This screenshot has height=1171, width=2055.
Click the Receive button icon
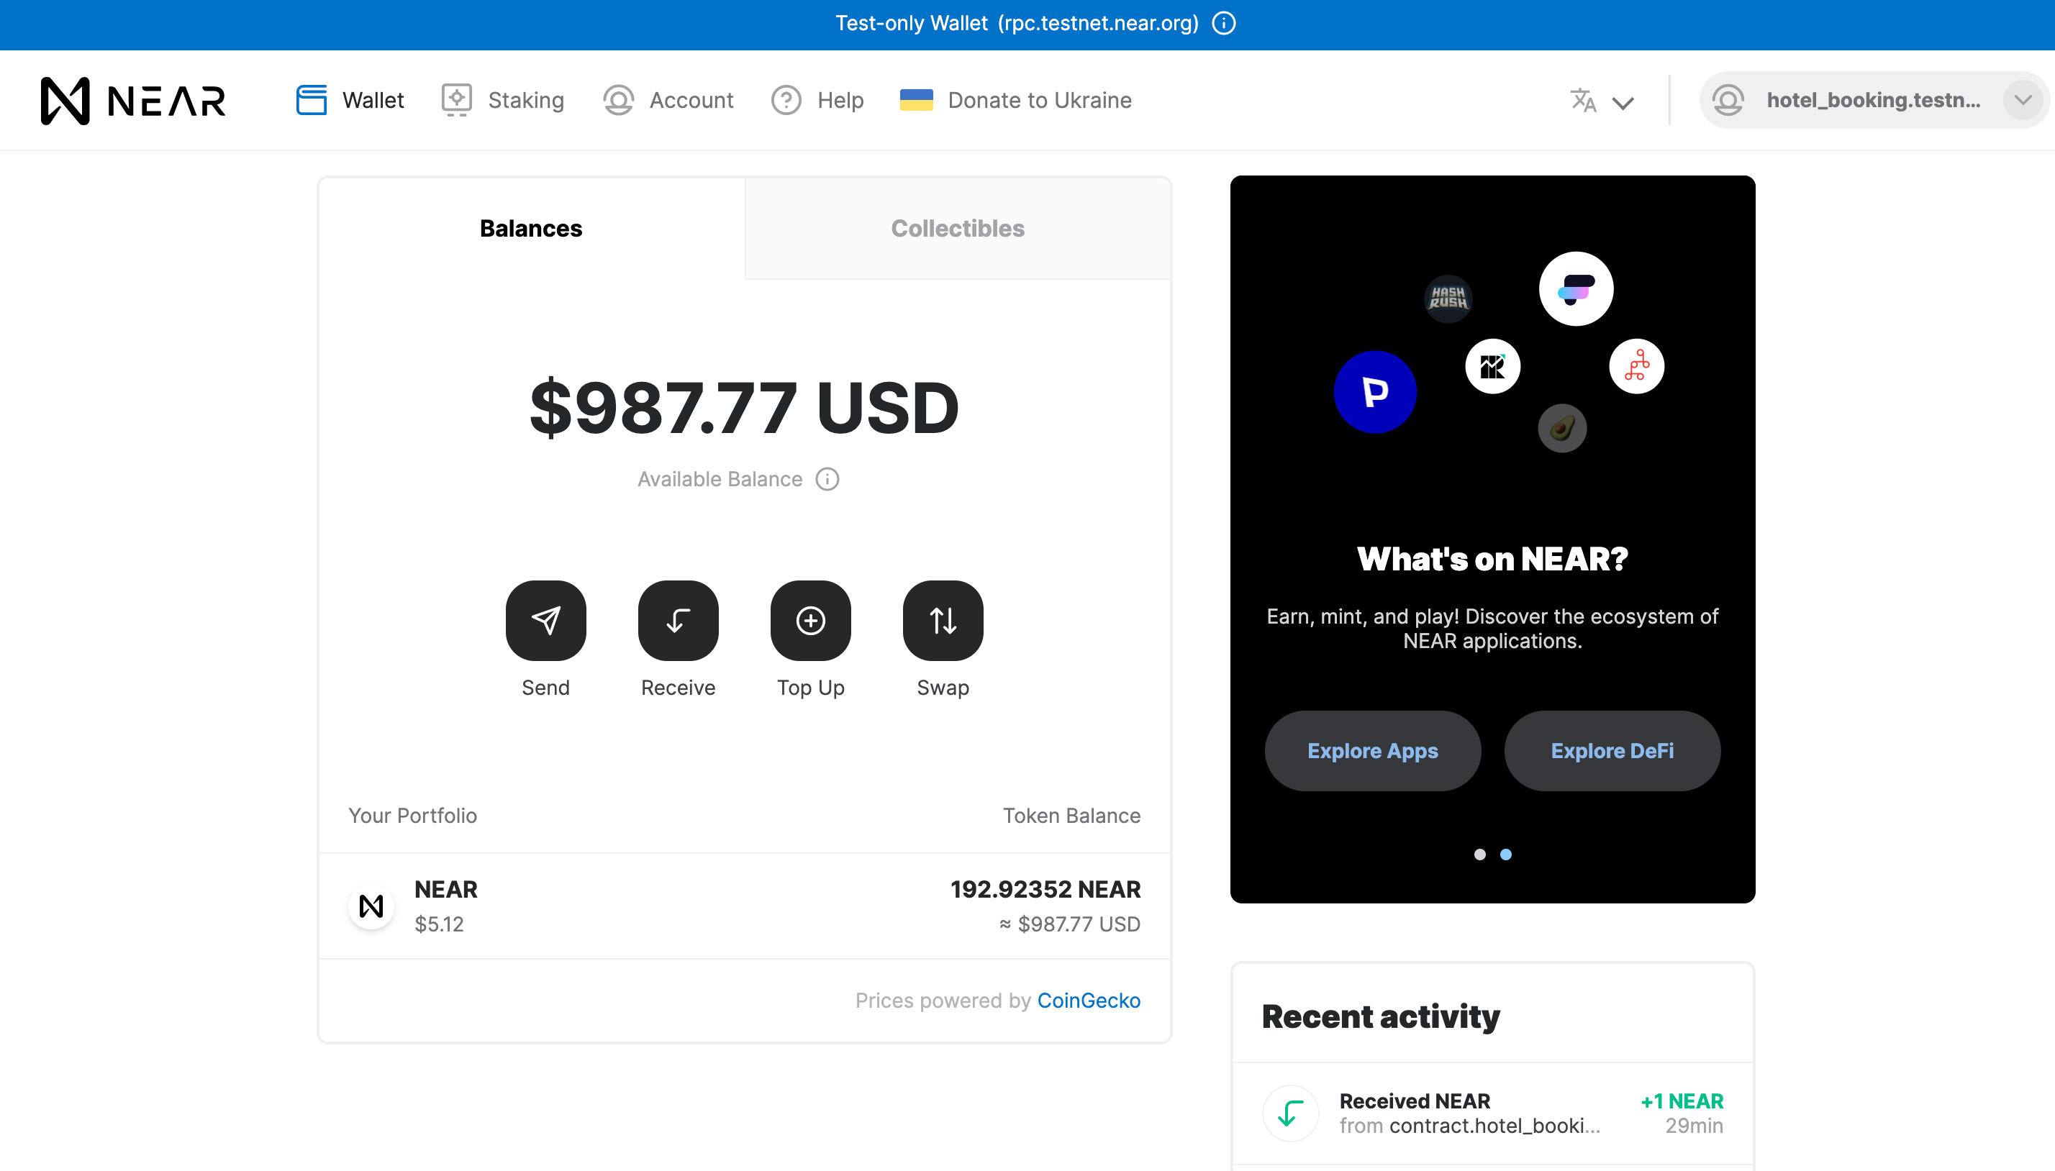[678, 620]
